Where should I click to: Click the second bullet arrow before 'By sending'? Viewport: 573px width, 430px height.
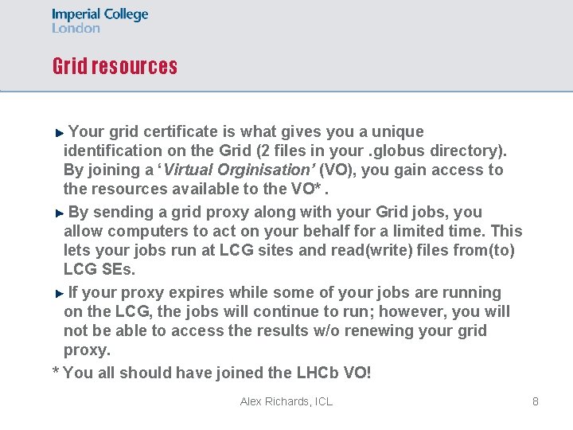coord(60,213)
